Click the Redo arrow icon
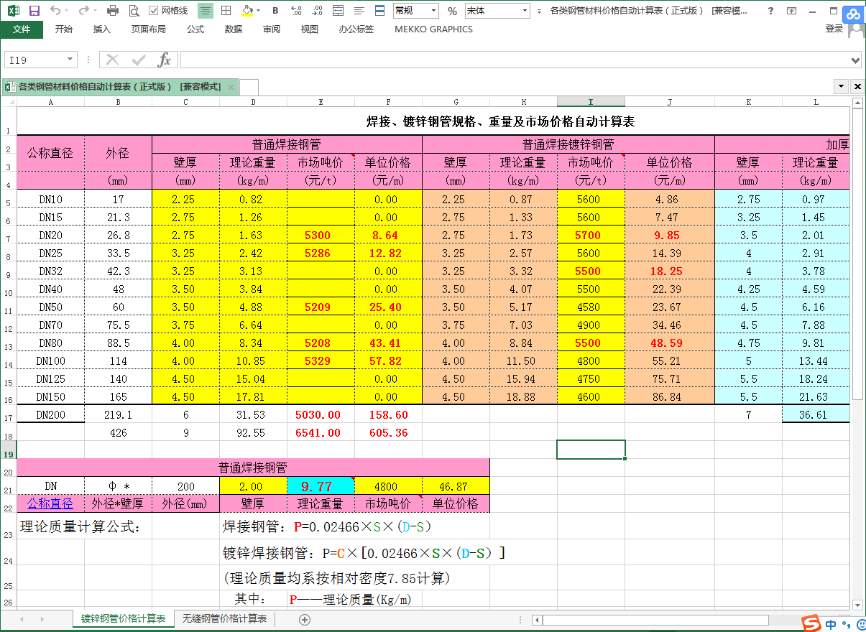This screenshot has height=632, width=866. (83, 11)
